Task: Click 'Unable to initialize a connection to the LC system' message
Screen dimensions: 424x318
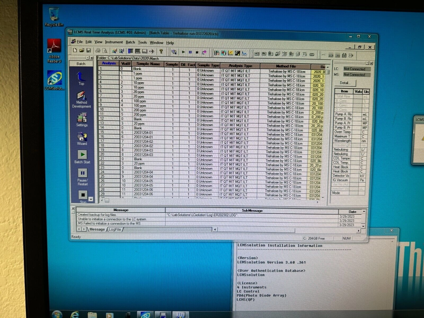Action: coord(112,219)
